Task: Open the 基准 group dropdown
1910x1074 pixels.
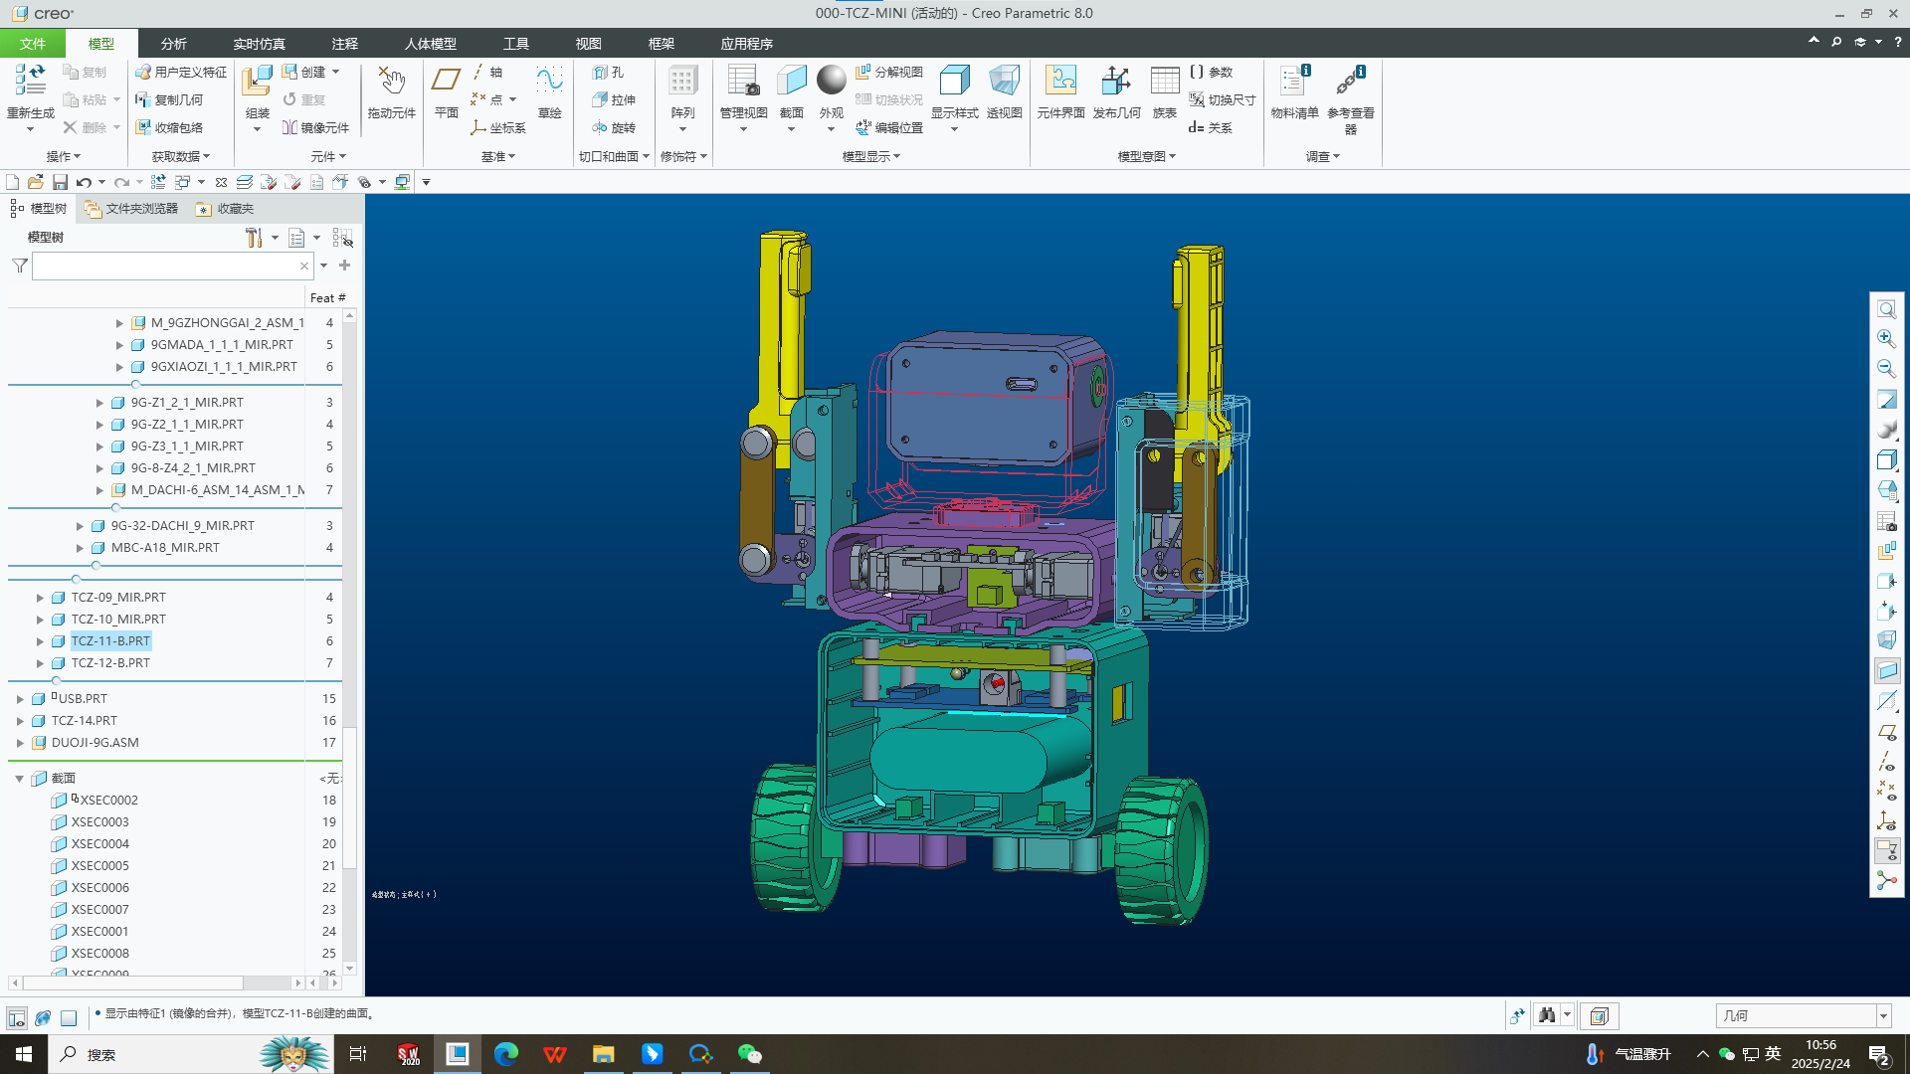Action: coord(498,156)
